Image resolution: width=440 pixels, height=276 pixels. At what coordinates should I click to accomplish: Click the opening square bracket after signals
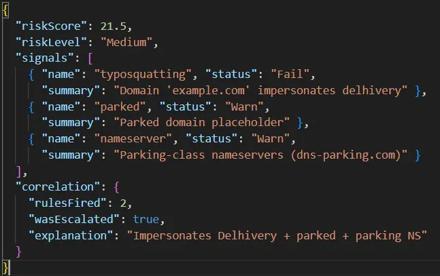[x=90, y=58]
